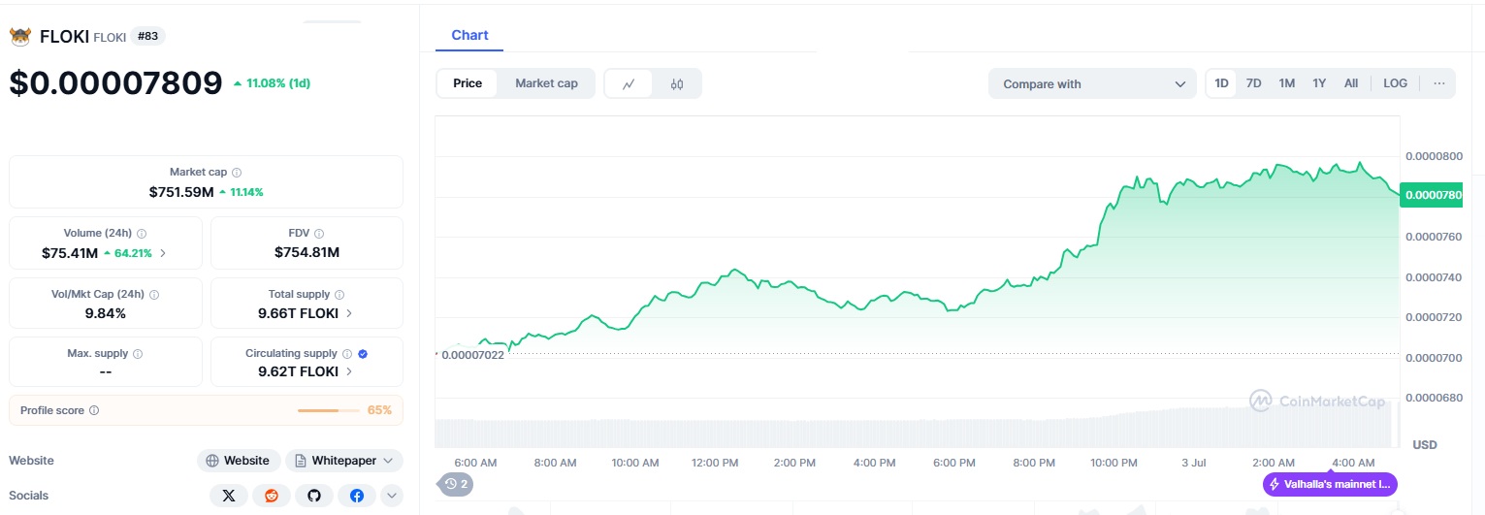Select the Chart tab
Screen dimensions: 1485x515
tap(469, 35)
